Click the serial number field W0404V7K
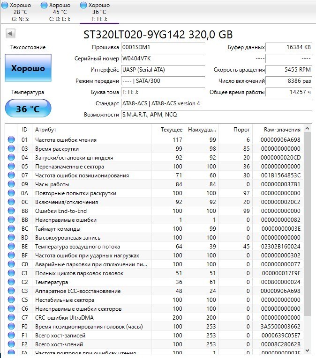 (x=163, y=58)
